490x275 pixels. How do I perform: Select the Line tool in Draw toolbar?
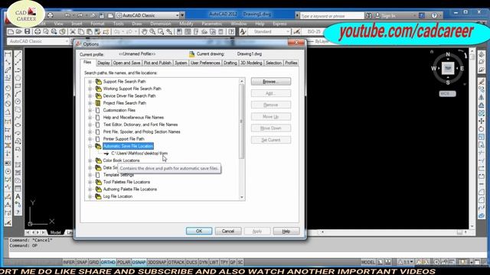click(18, 54)
